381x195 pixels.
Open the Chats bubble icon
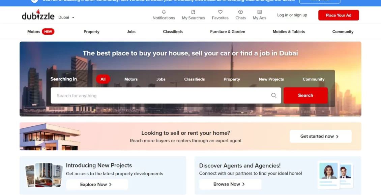pyautogui.click(x=240, y=12)
